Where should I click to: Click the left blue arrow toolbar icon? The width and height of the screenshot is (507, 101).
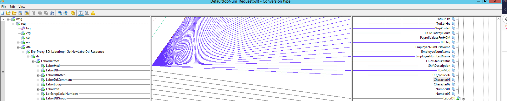pyautogui.click(x=60, y=13)
